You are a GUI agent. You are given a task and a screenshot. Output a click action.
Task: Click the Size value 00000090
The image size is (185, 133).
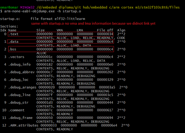(x=44, y=34)
